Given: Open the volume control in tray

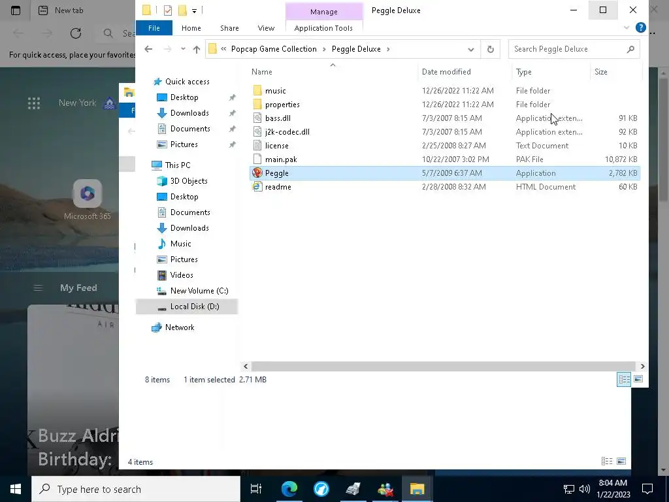Looking at the screenshot, I should (585, 489).
